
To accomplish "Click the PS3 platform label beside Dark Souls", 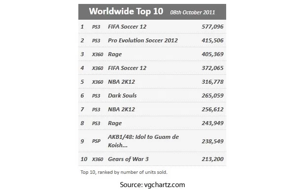I will (x=96, y=96).
